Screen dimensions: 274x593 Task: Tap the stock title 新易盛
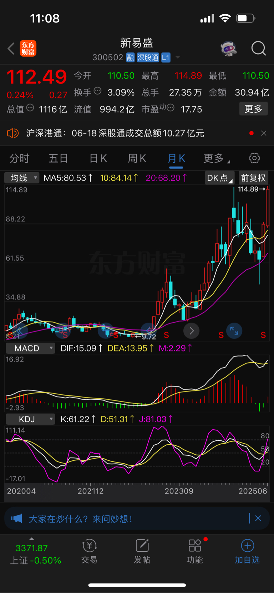(x=137, y=43)
